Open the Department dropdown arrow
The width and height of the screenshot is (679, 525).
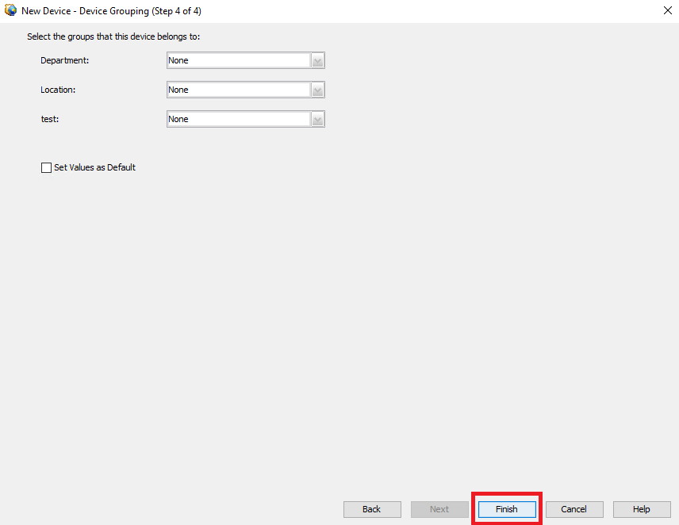click(x=318, y=60)
